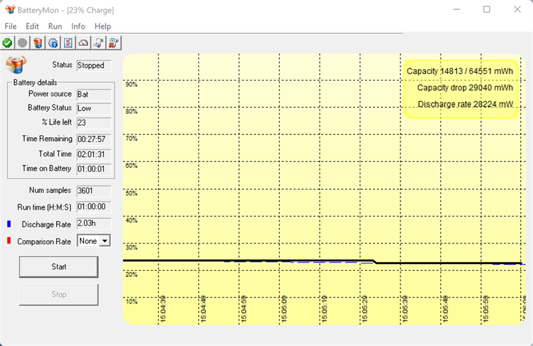Click the gray stop octagon toolbar icon

pyautogui.click(x=23, y=43)
